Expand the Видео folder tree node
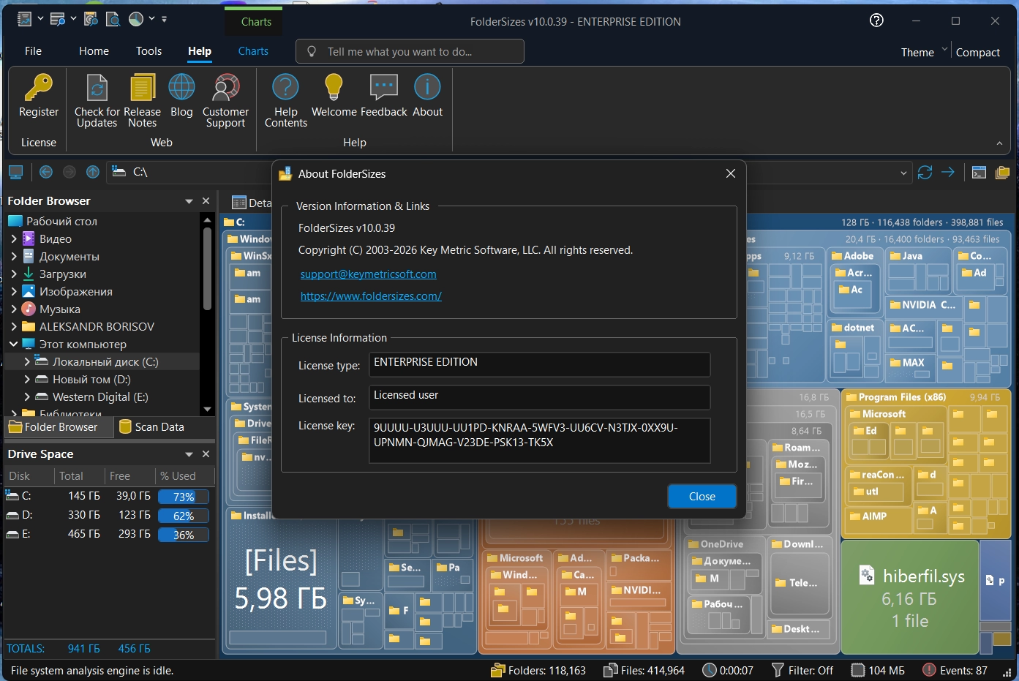The height and width of the screenshot is (681, 1019). pos(14,238)
